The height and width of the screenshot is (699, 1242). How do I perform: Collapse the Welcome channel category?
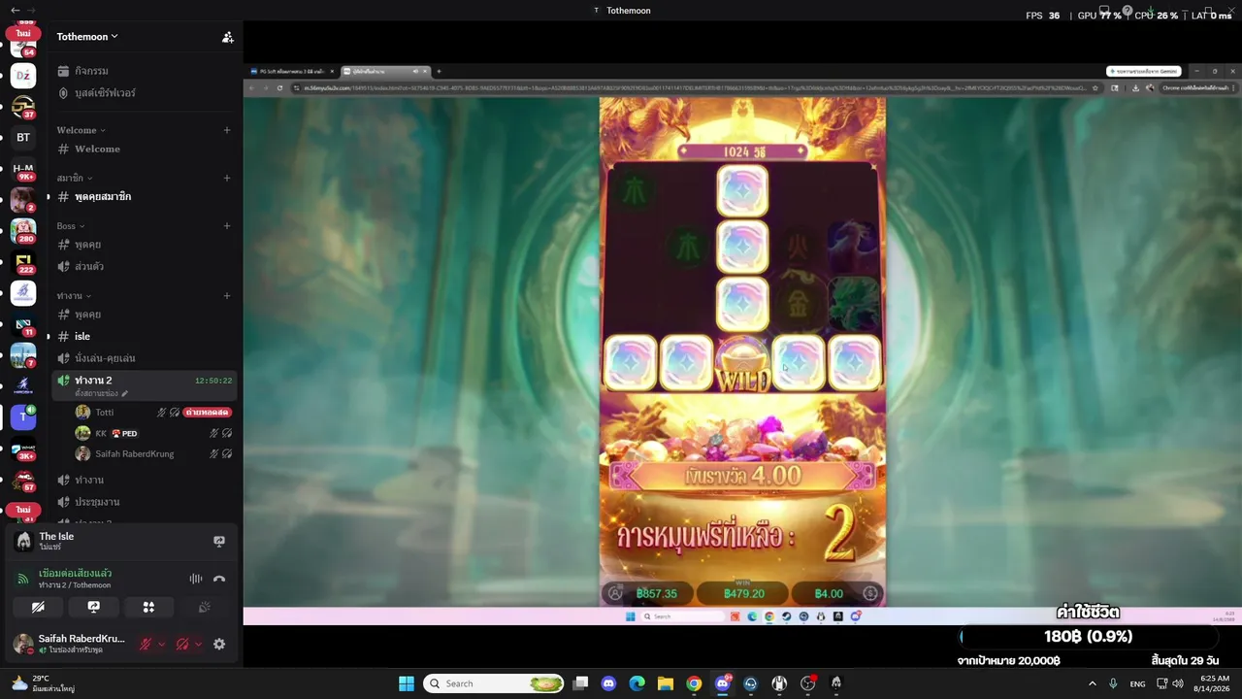[x=81, y=130]
